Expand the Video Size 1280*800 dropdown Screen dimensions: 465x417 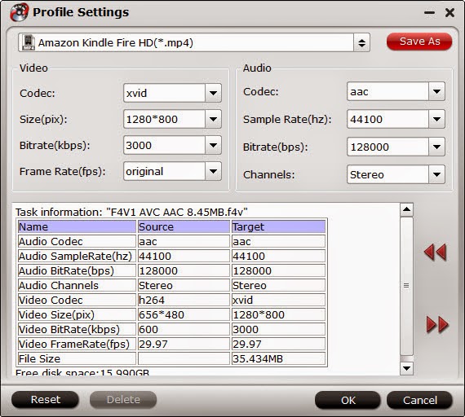(x=213, y=119)
